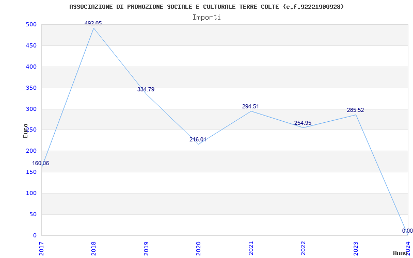Select the 2021 x-axis label

[x=251, y=248]
